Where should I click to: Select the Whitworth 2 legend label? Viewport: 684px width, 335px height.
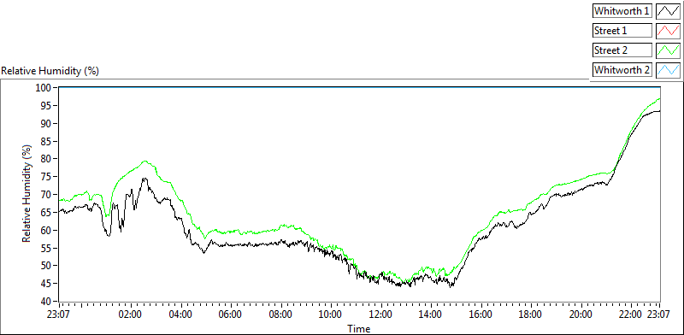(x=622, y=69)
